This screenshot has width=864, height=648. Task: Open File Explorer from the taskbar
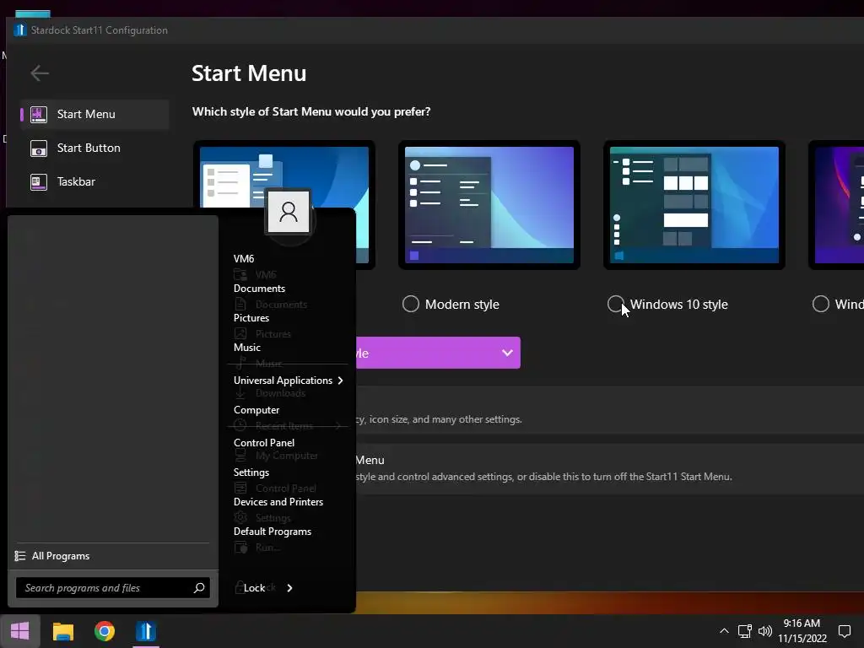[x=62, y=631]
